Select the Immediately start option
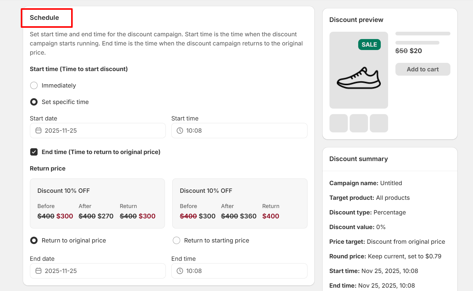 coord(34,85)
